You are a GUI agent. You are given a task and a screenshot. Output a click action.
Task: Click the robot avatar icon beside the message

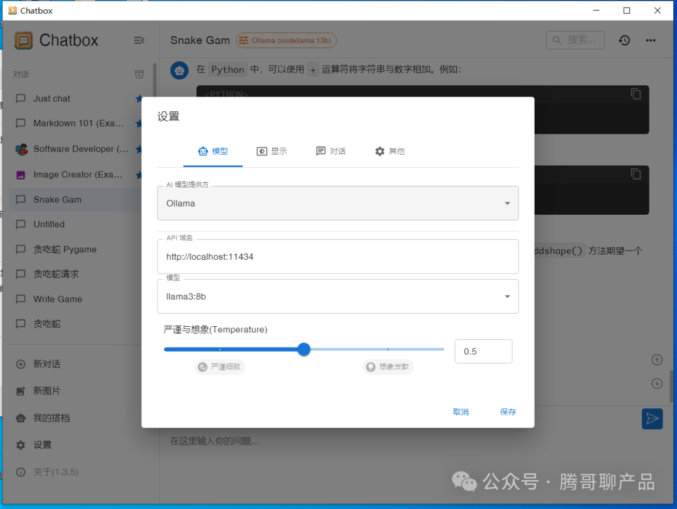tap(179, 70)
